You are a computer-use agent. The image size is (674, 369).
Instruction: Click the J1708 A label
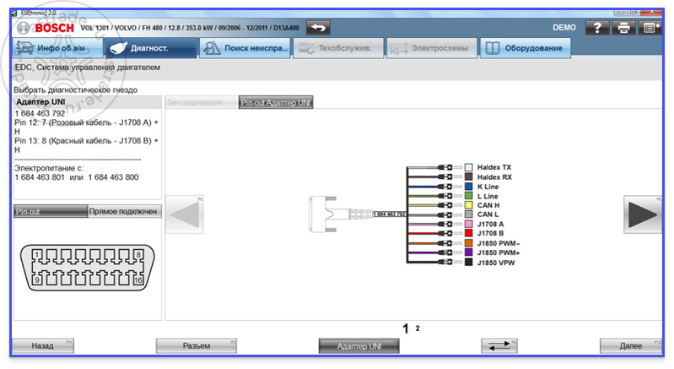coord(490,224)
